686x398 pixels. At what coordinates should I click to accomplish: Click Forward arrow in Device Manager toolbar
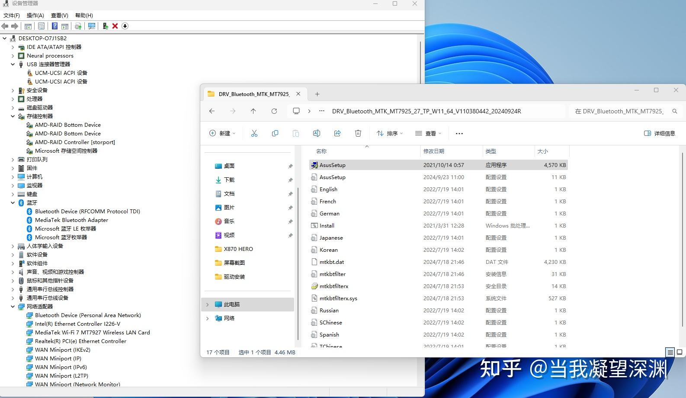coord(15,26)
